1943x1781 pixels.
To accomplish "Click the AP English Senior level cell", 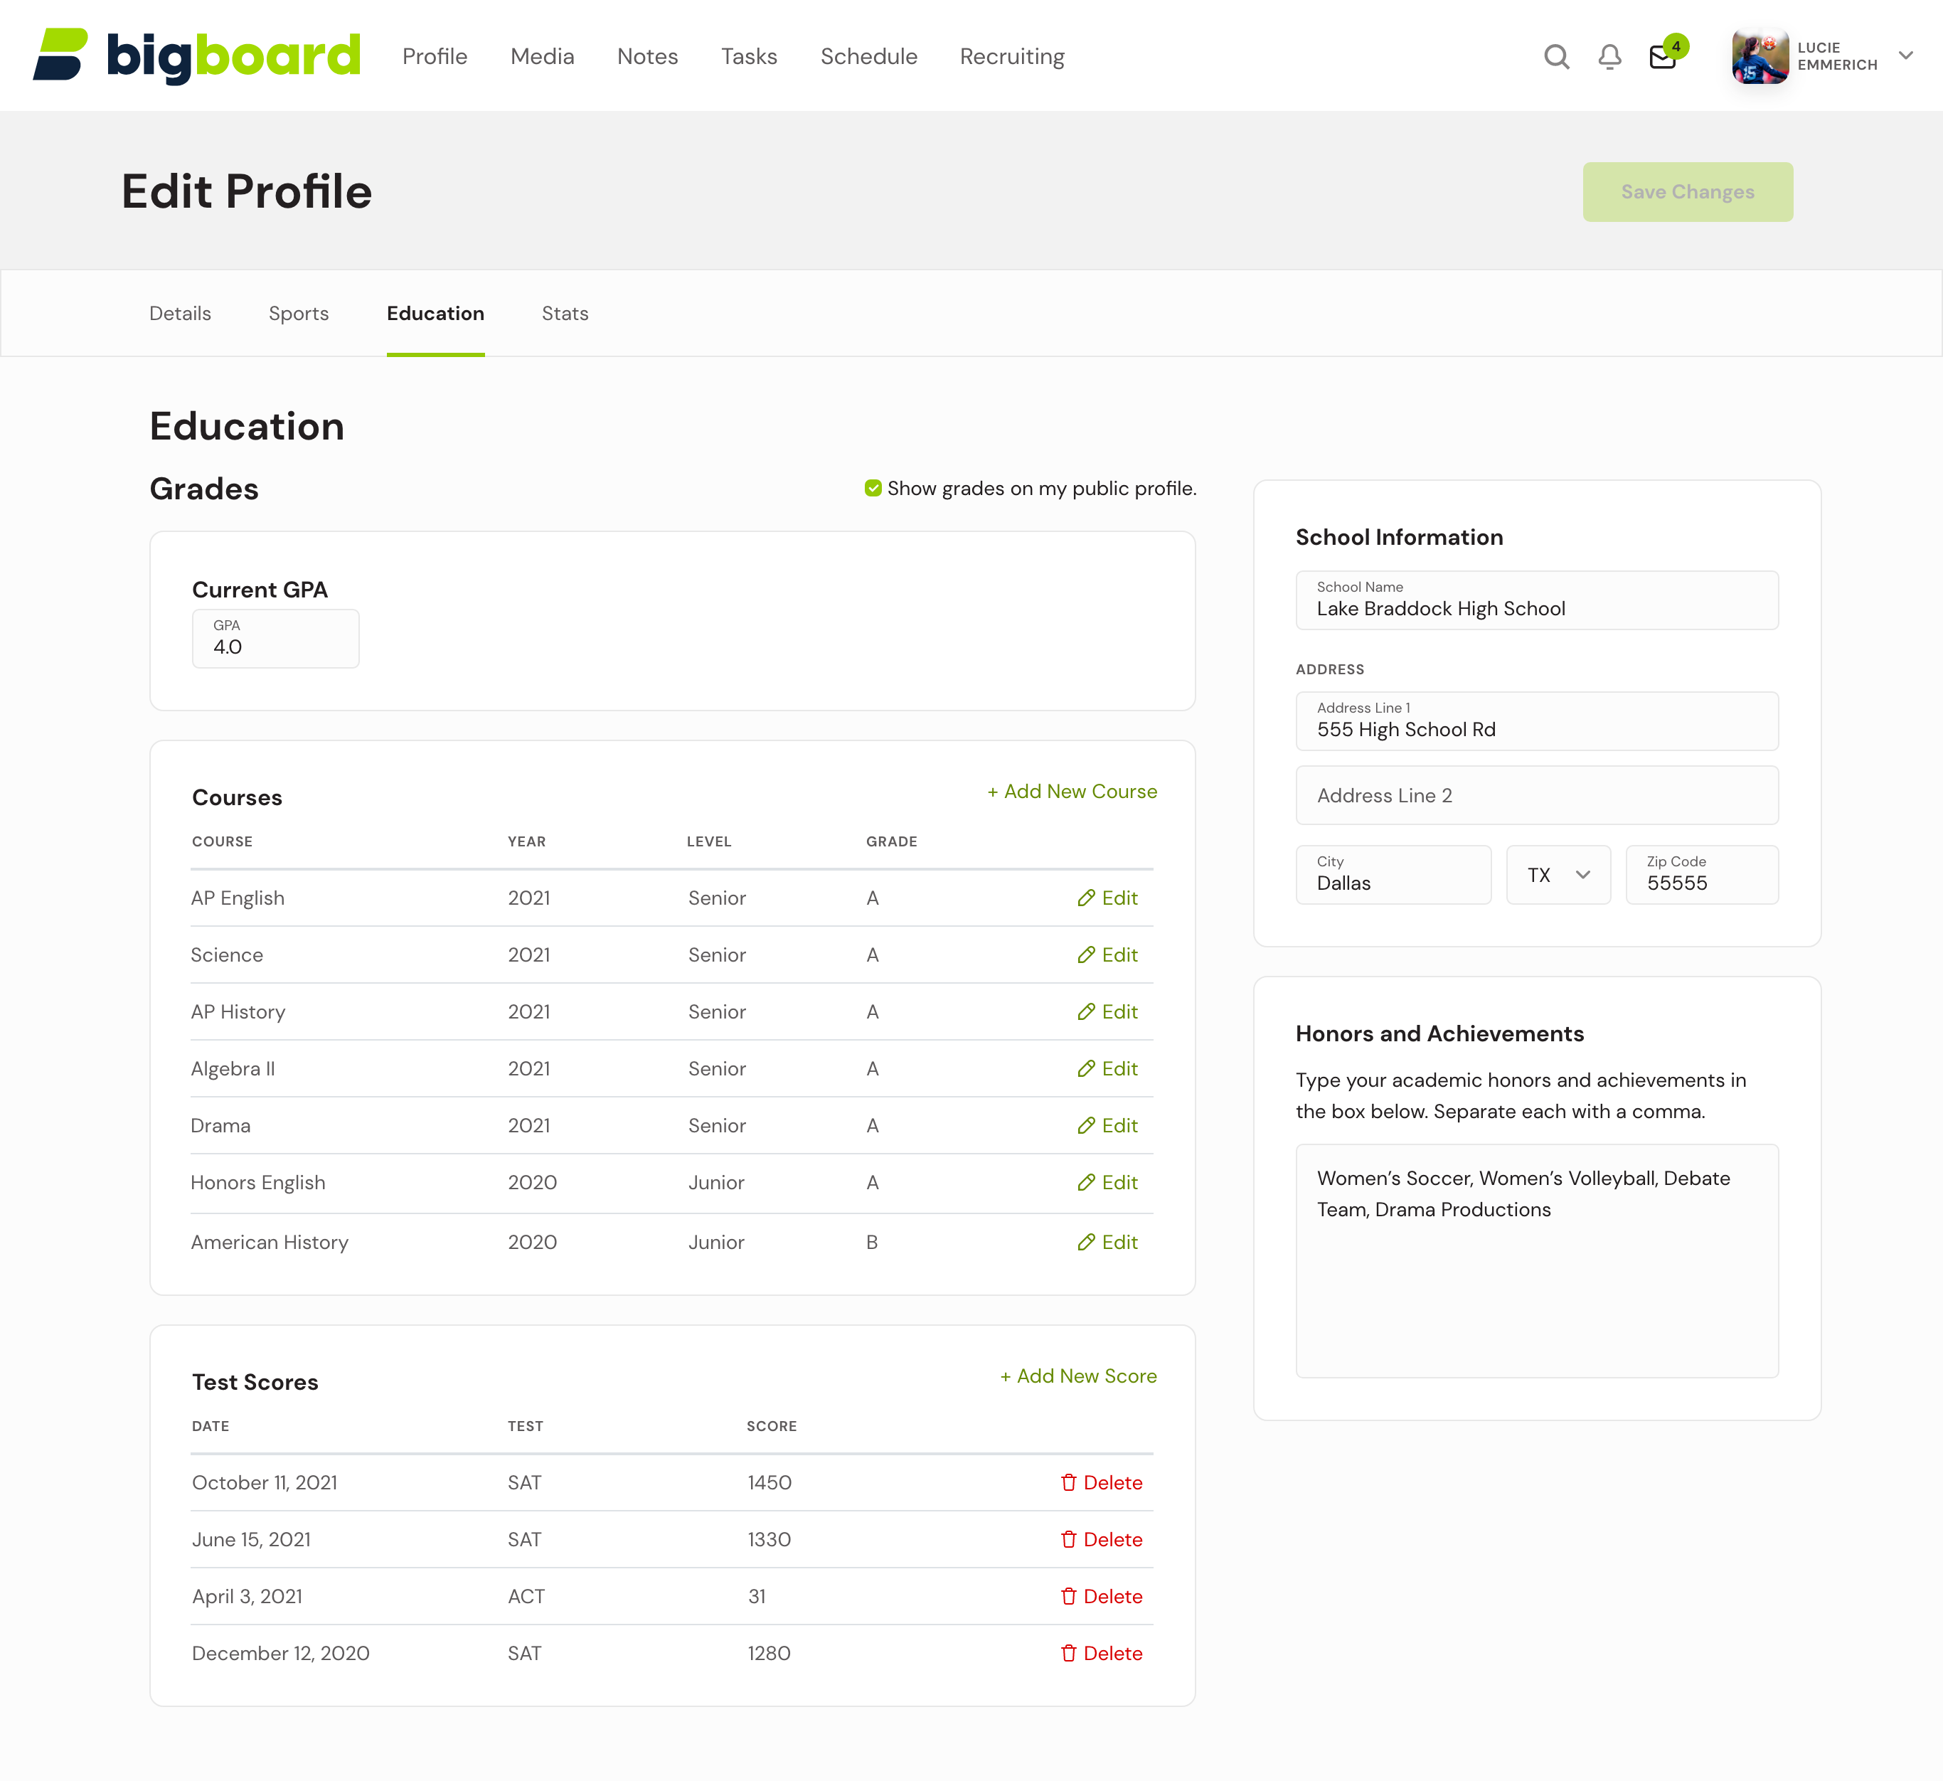I will click(716, 898).
